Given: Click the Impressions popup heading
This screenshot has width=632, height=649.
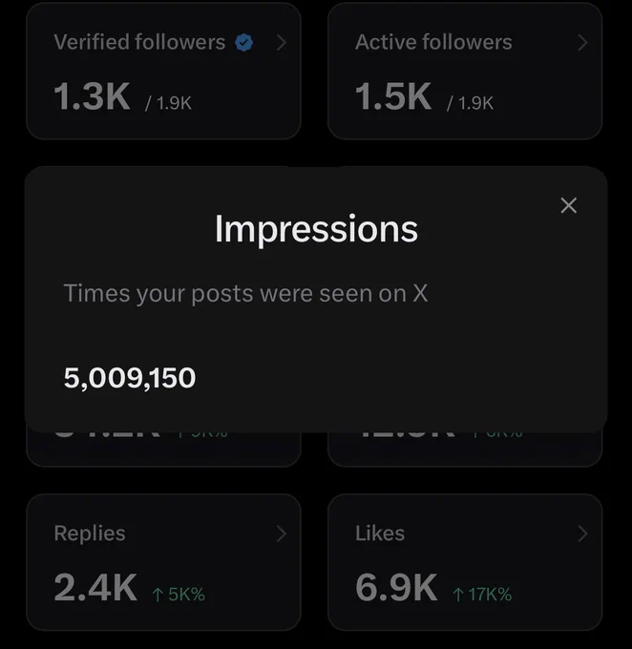Looking at the screenshot, I should click(x=316, y=229).
